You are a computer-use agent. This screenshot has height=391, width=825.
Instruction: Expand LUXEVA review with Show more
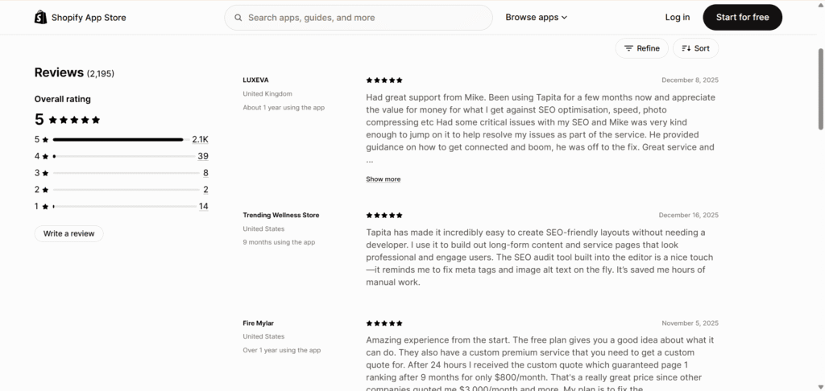(x=383, y=179)
